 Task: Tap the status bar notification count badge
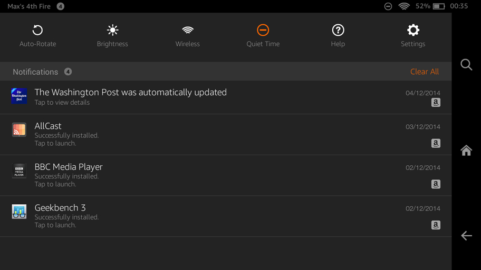(x=61, y=6)
